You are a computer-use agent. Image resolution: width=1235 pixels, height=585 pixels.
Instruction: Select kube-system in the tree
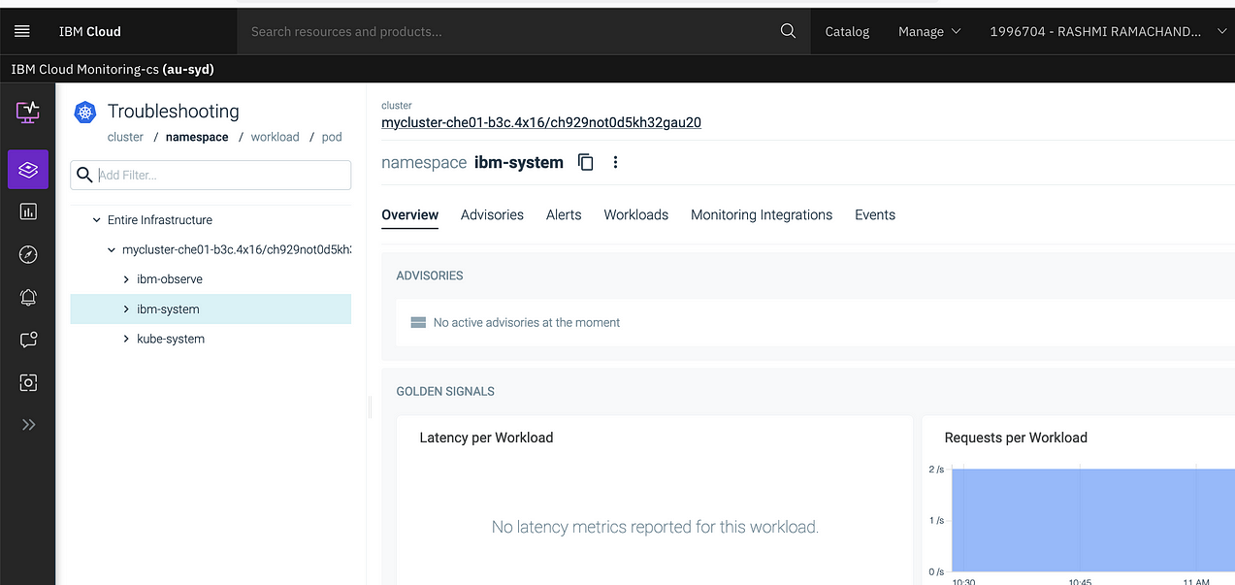pyautogui.click(x=171, y=340)
